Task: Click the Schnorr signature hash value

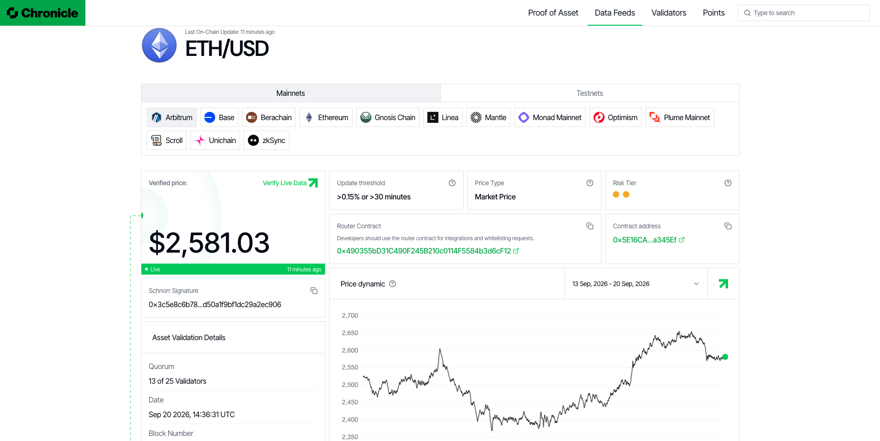Action: [x=215, y=304]
